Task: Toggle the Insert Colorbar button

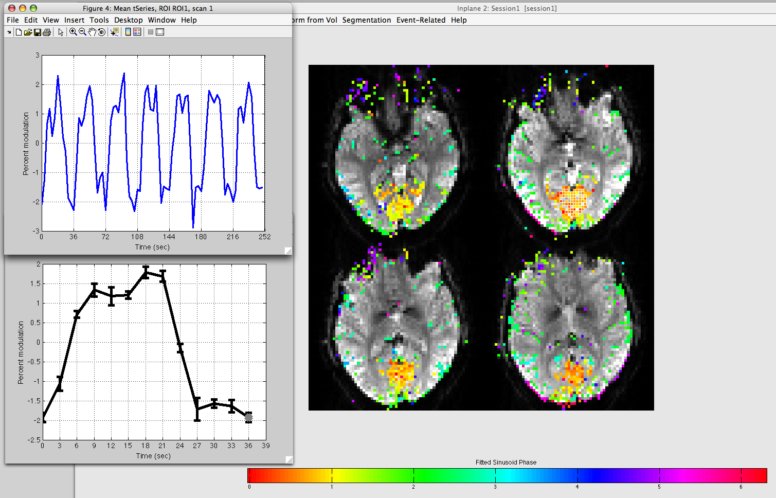Action: coord(128,32)
